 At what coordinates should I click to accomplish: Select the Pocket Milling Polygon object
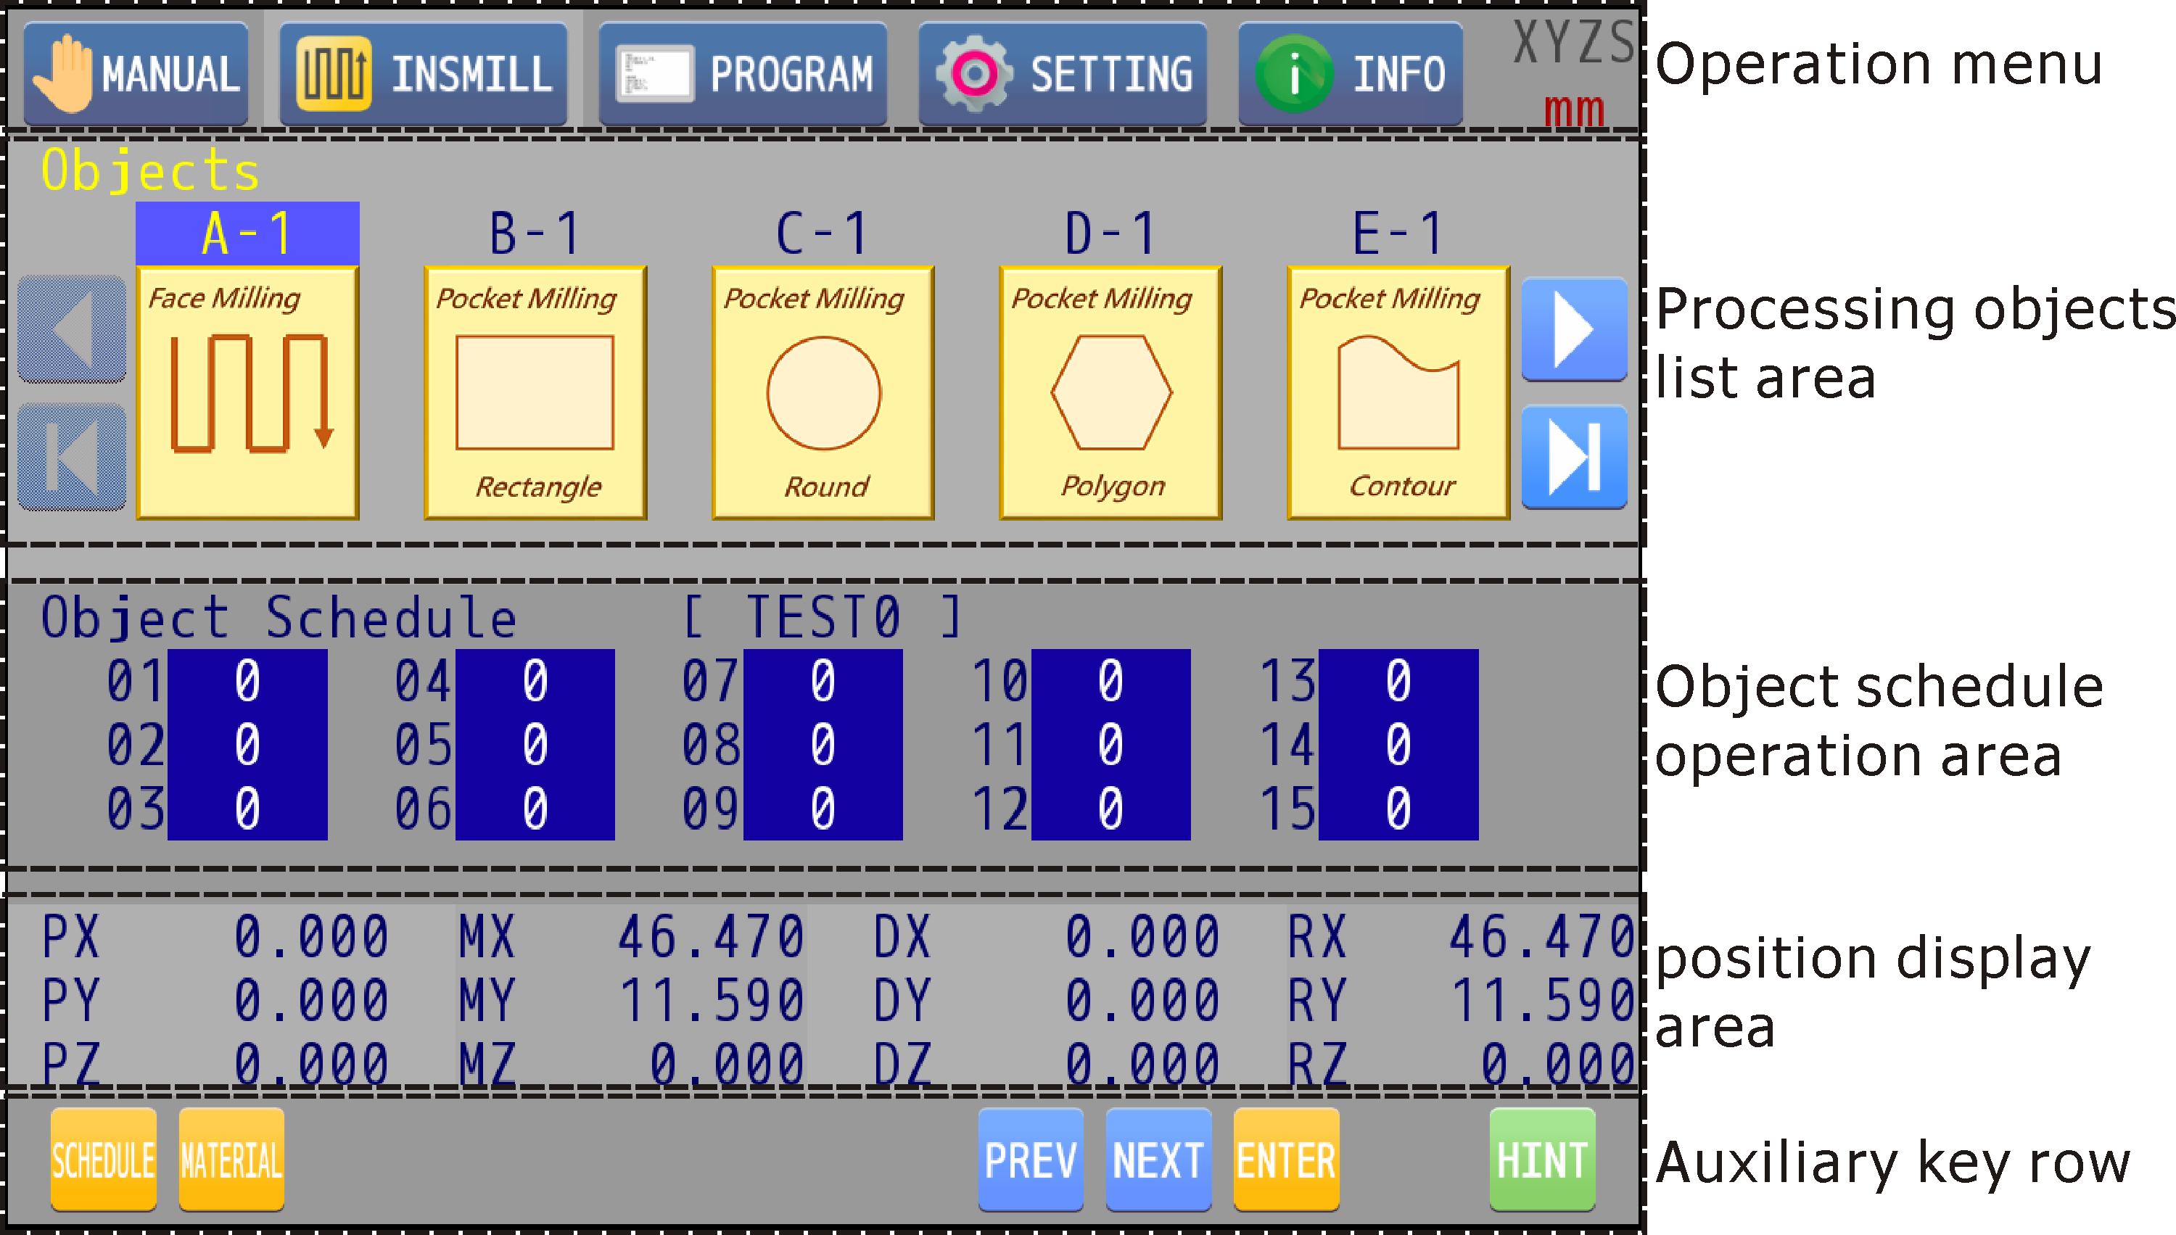click(x=1110, y=392)
